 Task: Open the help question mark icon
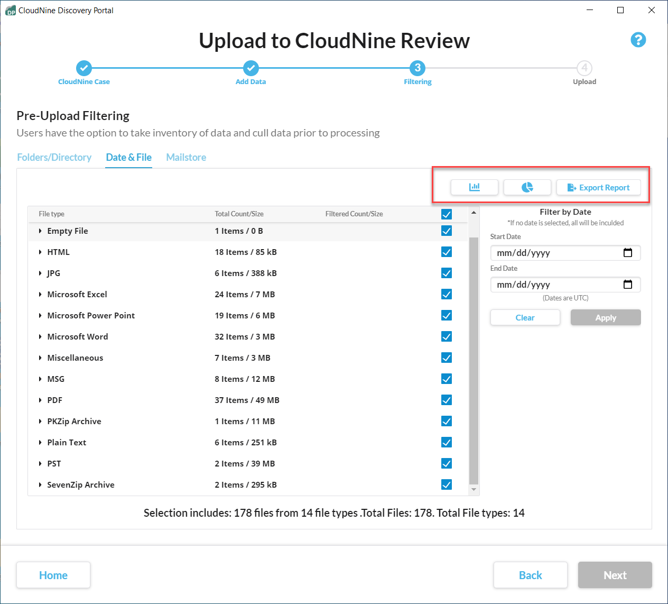tap(638, 40)
